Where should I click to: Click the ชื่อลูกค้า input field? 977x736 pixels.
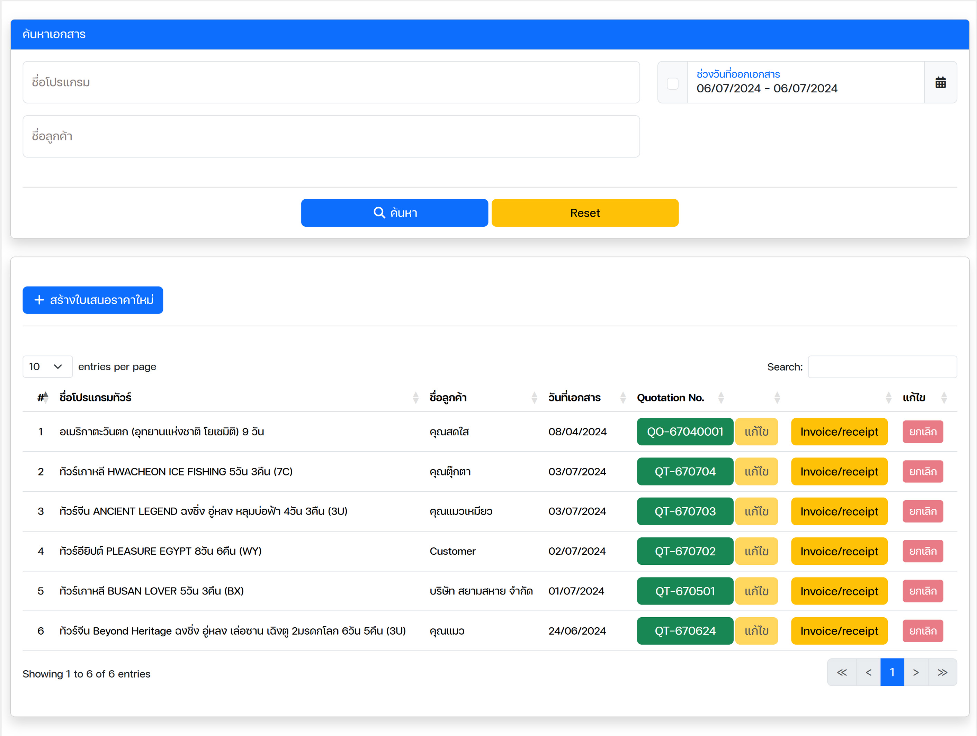click(x=331, y=136)
